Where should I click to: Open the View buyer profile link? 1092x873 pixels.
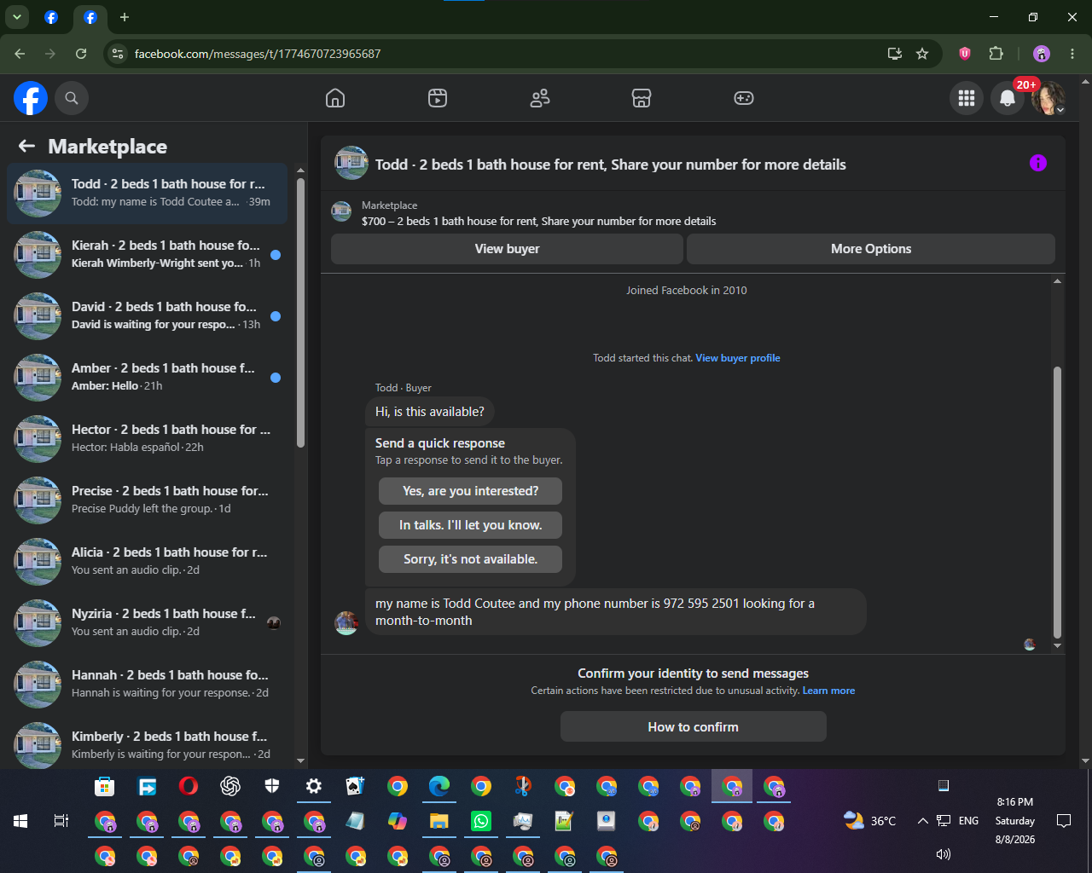point(738,358)
